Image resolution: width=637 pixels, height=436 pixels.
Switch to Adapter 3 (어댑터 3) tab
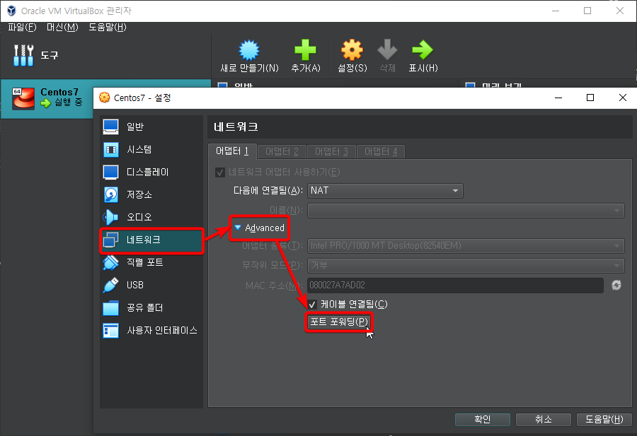point(331,152)
